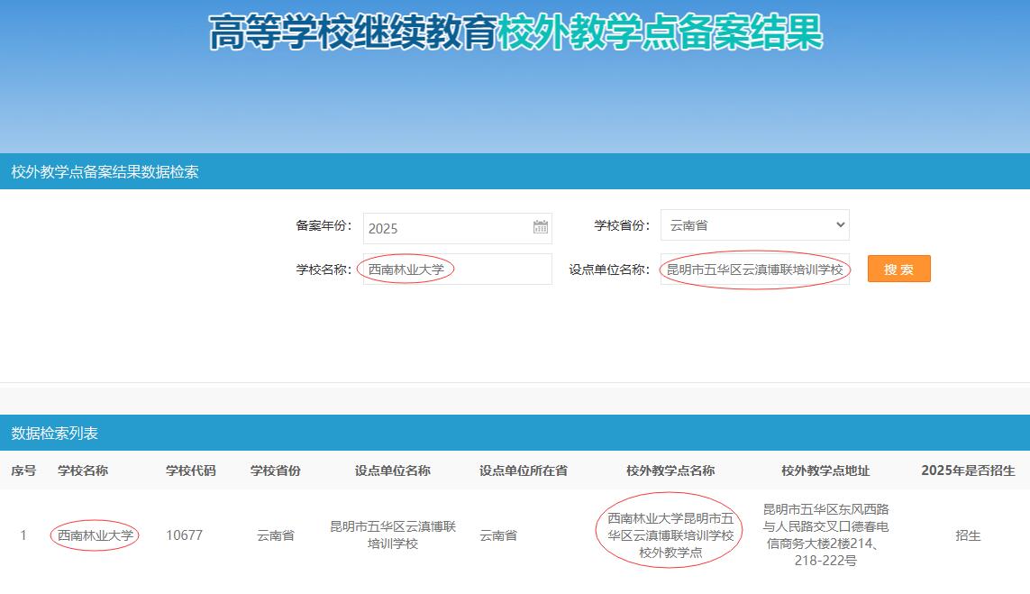Viewport: 1030px width, 594px height.
Task: Click the 数据检索列表 section header
Action: click(55, 434)
